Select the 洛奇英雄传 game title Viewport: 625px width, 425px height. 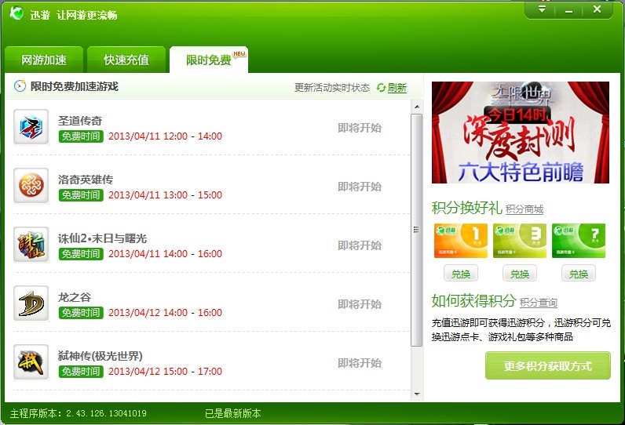click(x=86, y=180)
